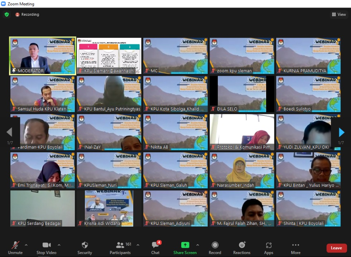Open the Participants panel
Image resolution: width=351 pixels, height=257 pixels.
click(120, 247)
